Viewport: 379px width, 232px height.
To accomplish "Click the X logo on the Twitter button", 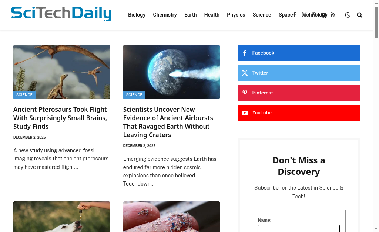I will (245, 73).
